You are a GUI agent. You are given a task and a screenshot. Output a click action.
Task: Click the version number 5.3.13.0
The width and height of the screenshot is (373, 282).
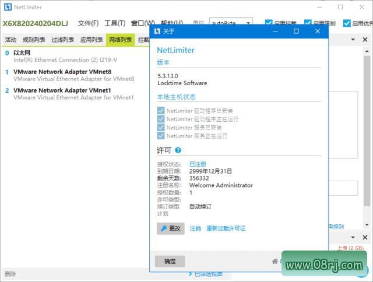tap(168, 76)
